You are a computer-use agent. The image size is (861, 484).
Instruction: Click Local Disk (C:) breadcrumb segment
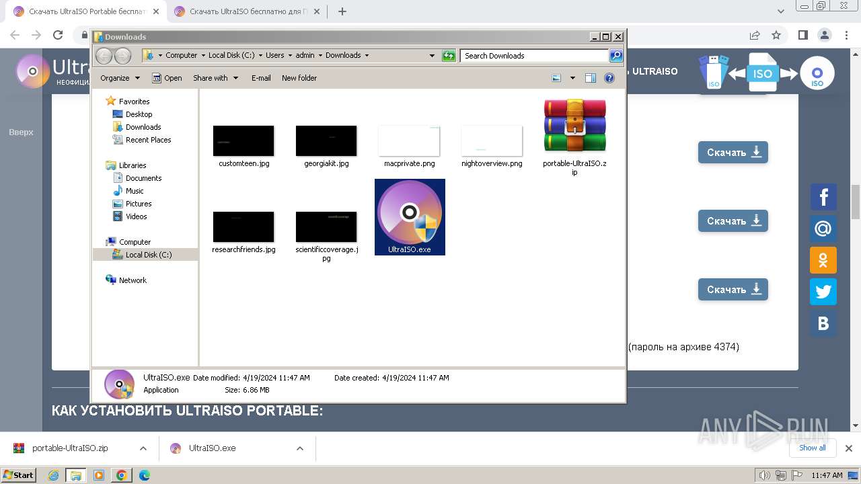[x=231, y=56]
